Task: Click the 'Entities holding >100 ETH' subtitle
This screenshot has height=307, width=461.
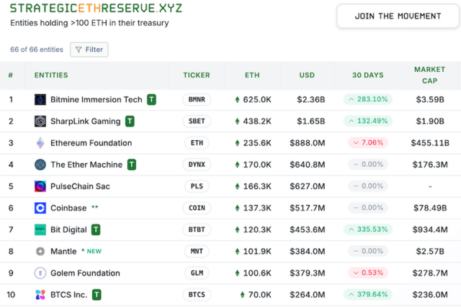Action: click(x=89, y=23)
